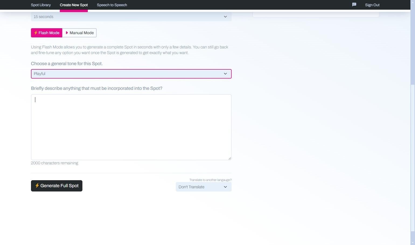This screenshot has height=245, width=415.
Task: Open the general tone dropdown showing Playful
Action: click(131, 74)
